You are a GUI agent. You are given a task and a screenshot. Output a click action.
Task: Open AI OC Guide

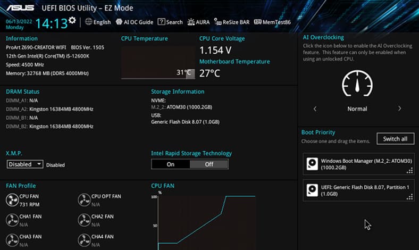[135, 22]
